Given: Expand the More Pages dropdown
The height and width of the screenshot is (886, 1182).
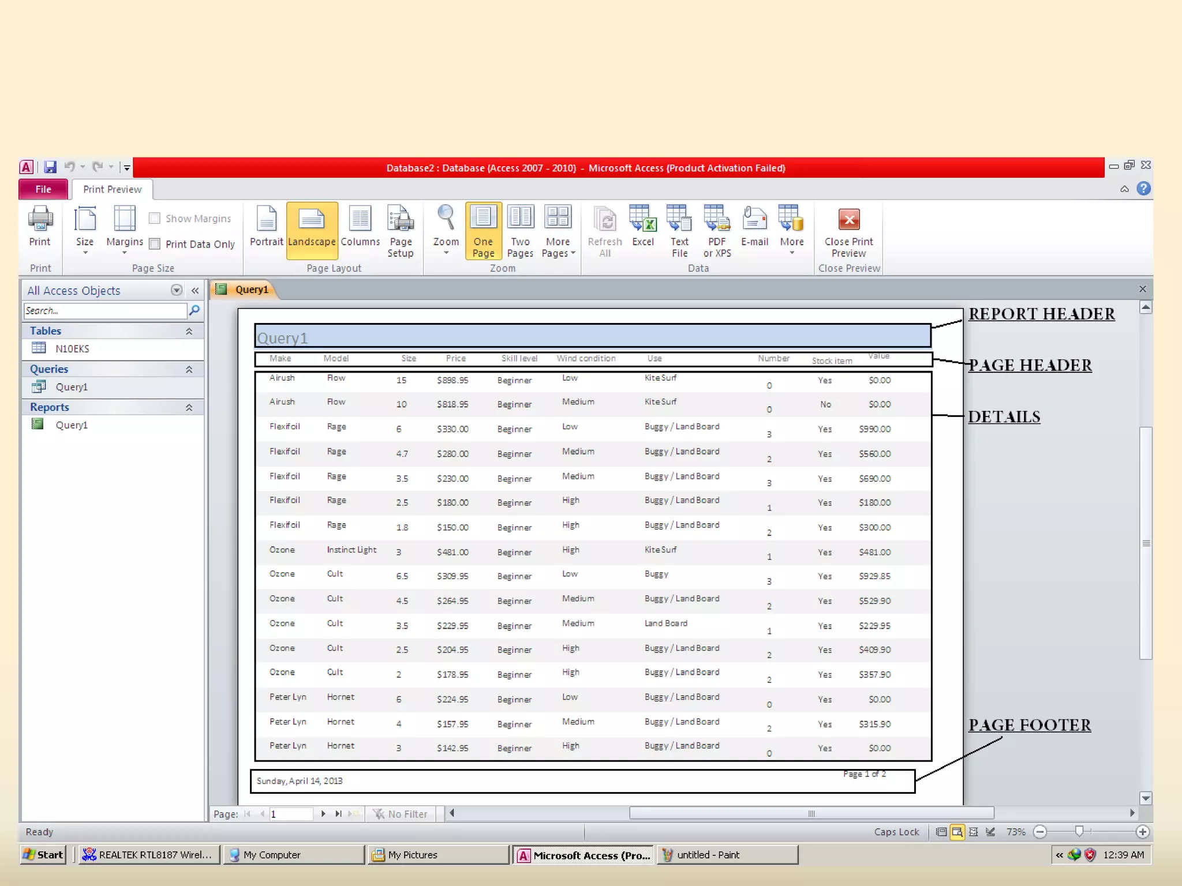Looking at the screenshot, I should (x=558, y=231).
